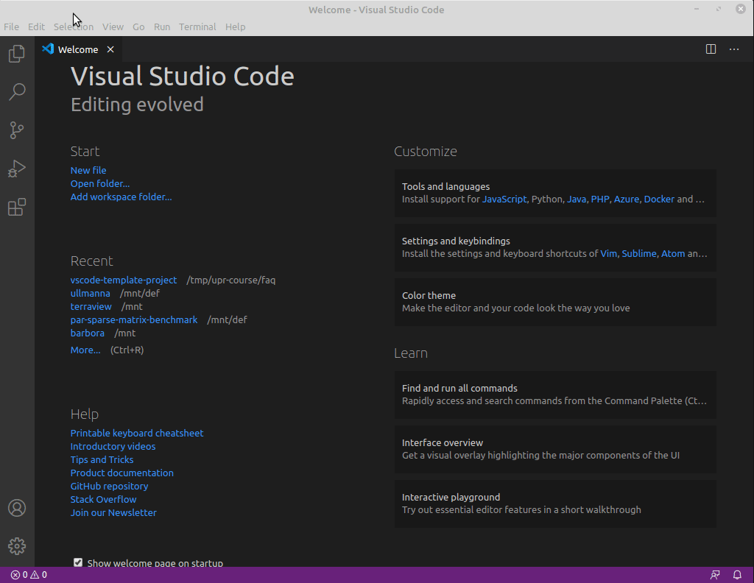Open the Extensions view icon
The image size is (754, 583).
coord(17,207)
